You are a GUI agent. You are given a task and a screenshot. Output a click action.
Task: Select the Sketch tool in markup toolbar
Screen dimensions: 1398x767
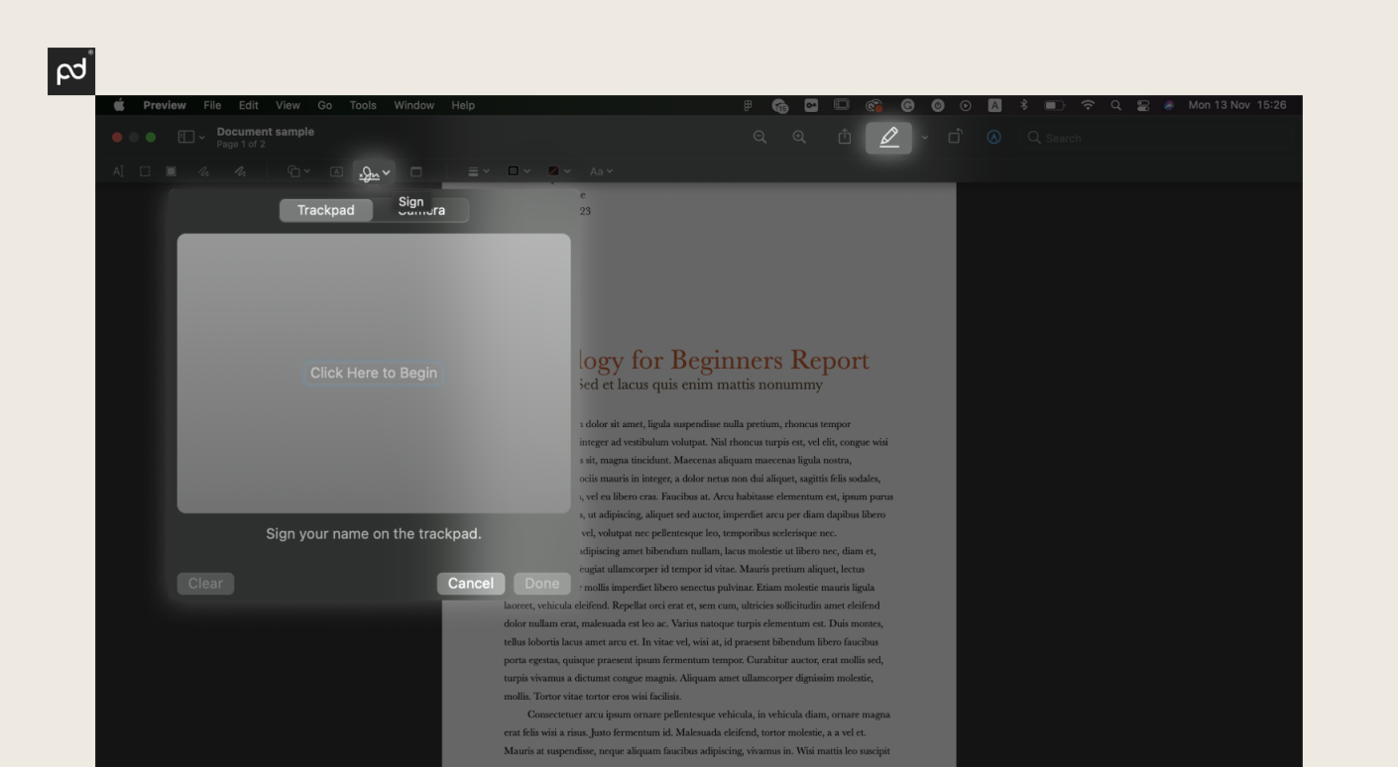point(202,170)
